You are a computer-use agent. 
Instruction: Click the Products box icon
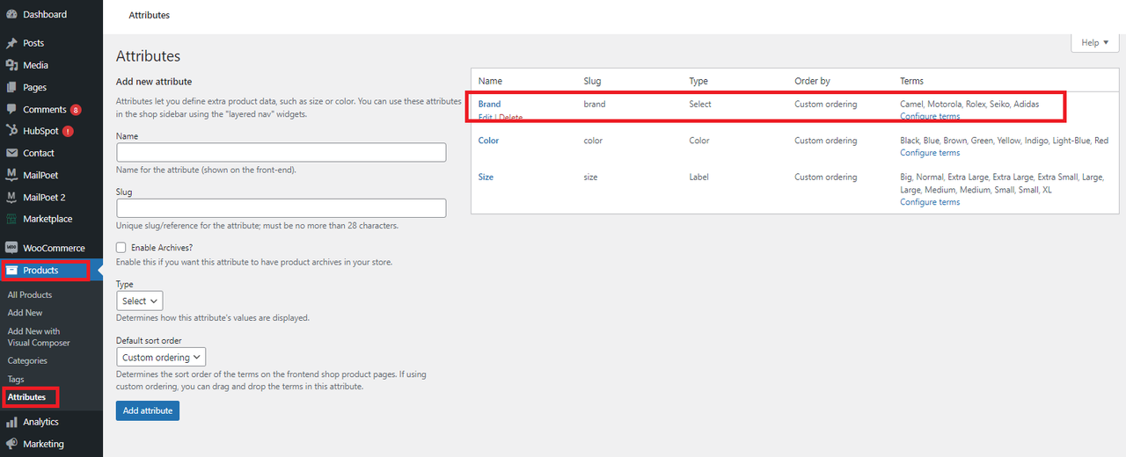pyautogui.click(x=11, y=271)
